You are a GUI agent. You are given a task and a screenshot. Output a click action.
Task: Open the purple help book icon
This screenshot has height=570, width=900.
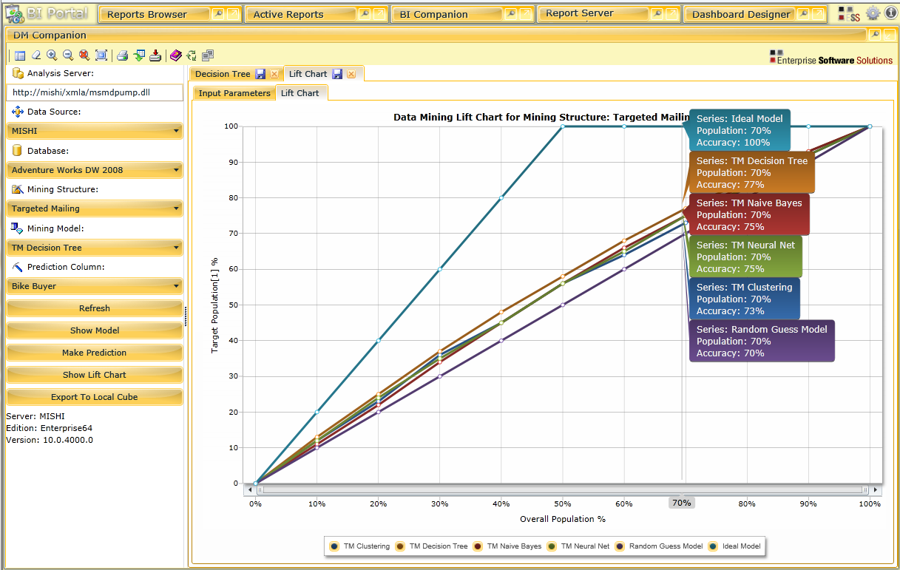click(x=175, y=55)
